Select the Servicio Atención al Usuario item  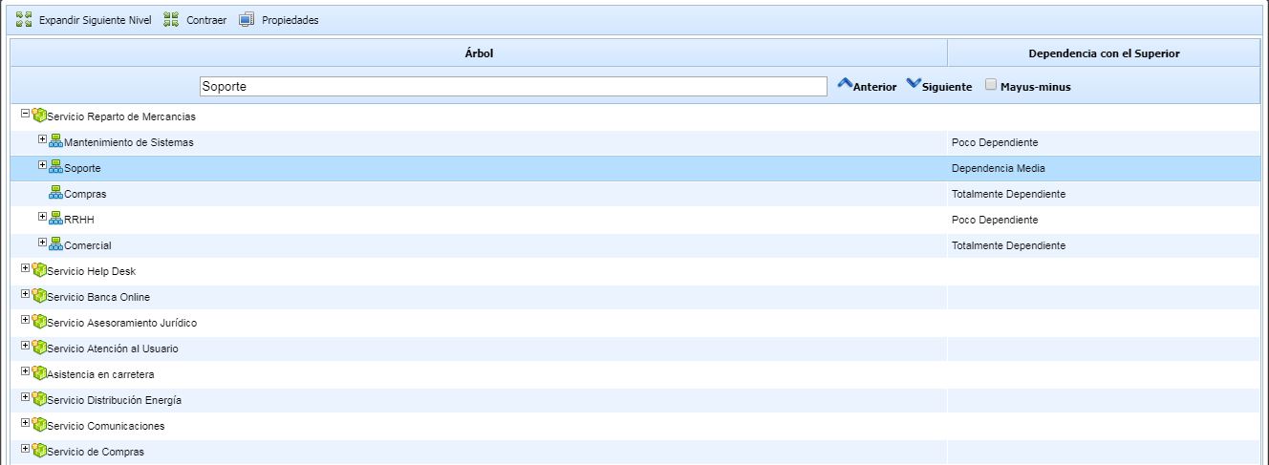click(x=112, y=349)
